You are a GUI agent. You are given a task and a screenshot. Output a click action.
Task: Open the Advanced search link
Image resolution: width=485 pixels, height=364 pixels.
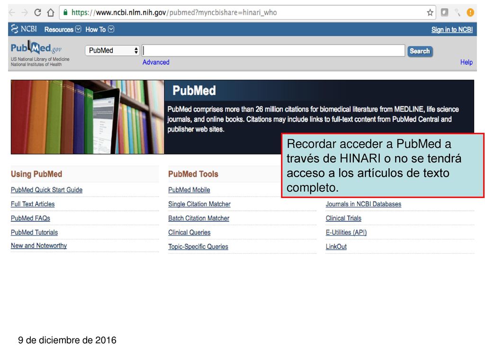click(x=156, y=62)
